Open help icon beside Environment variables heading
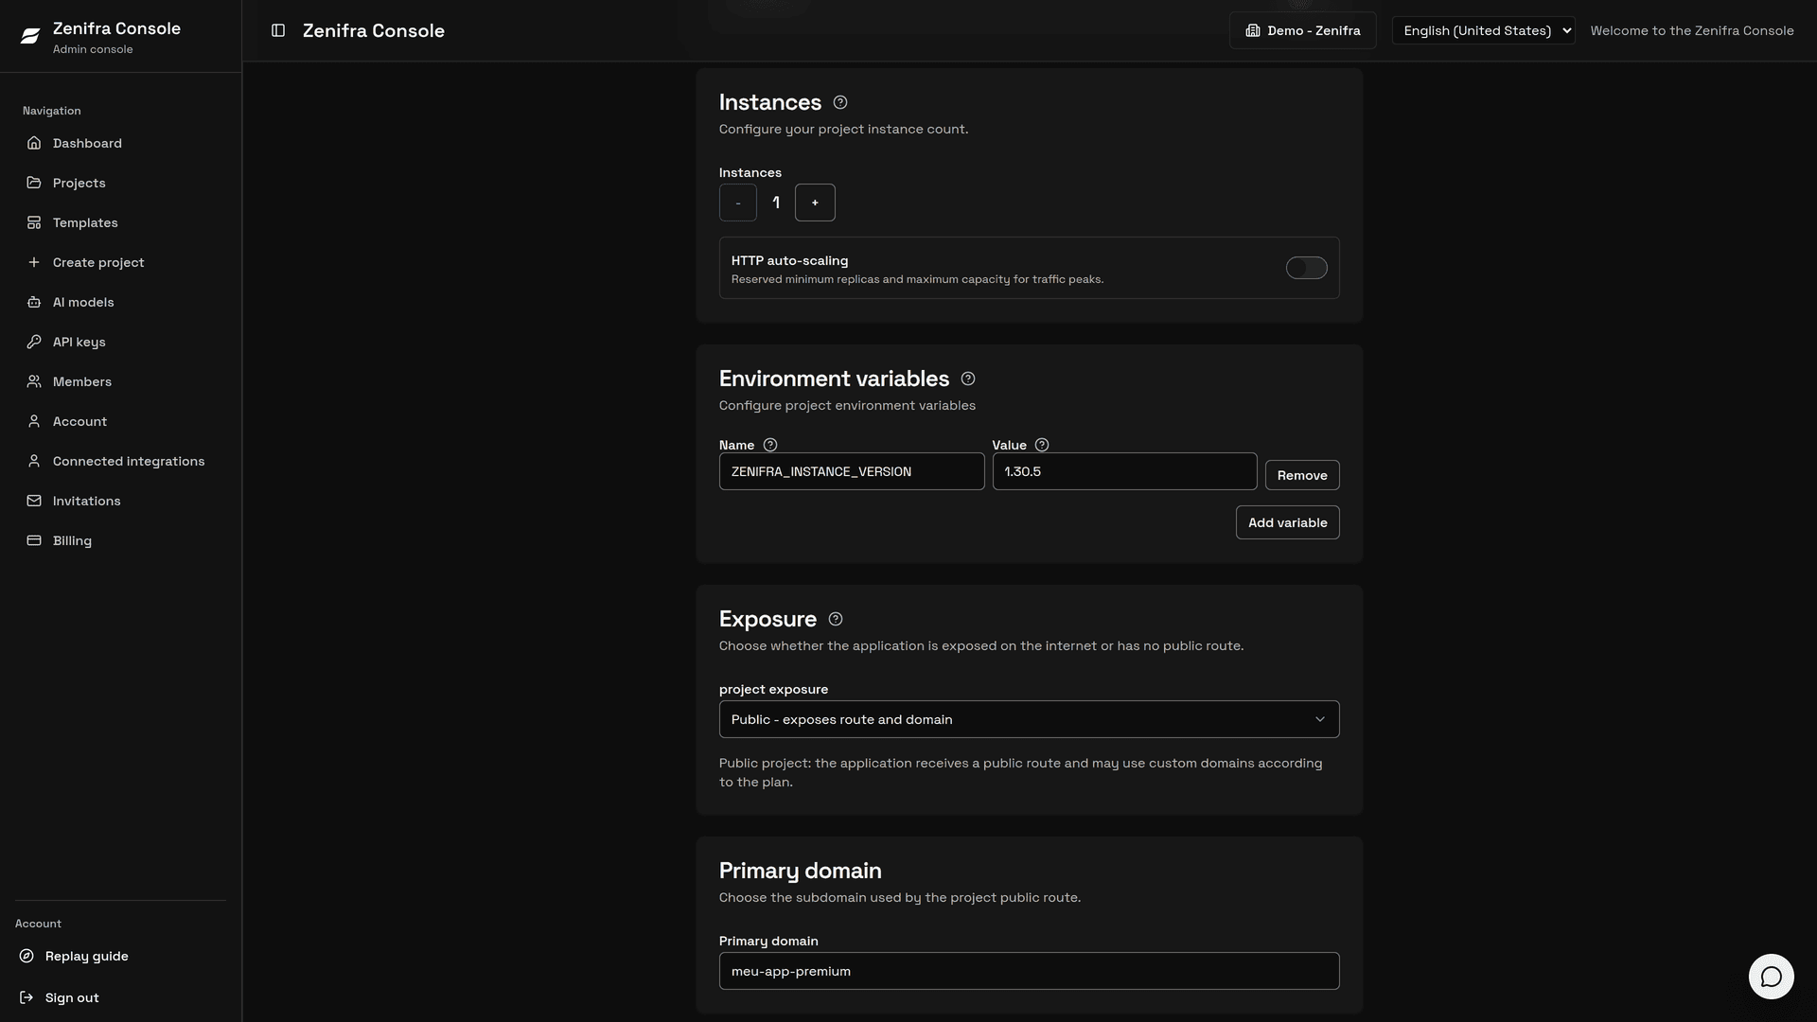The width and height of the screenshot is (1817, 1022). tap(968, 379)
